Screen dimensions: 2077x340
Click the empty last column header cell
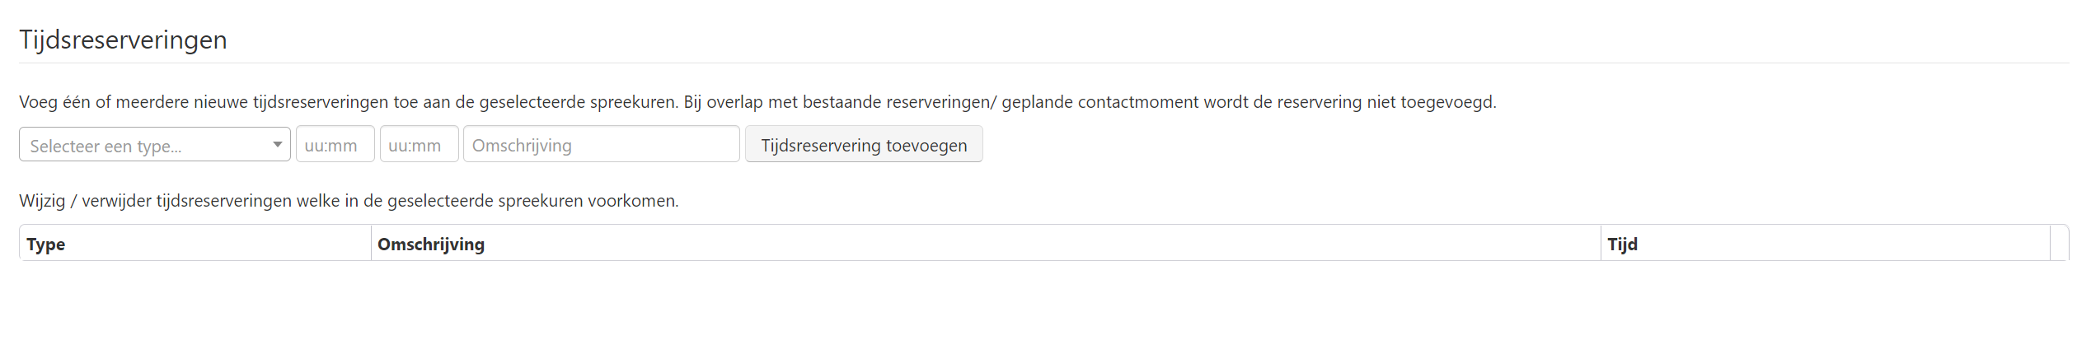(x=2058, y=244)
